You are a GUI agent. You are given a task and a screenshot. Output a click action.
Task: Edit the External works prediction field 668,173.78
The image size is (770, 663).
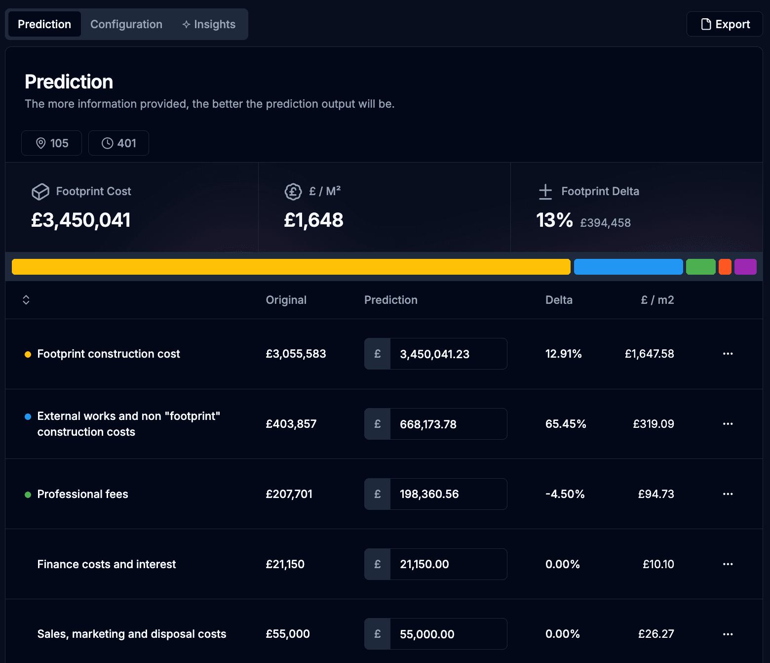[448, 424]
